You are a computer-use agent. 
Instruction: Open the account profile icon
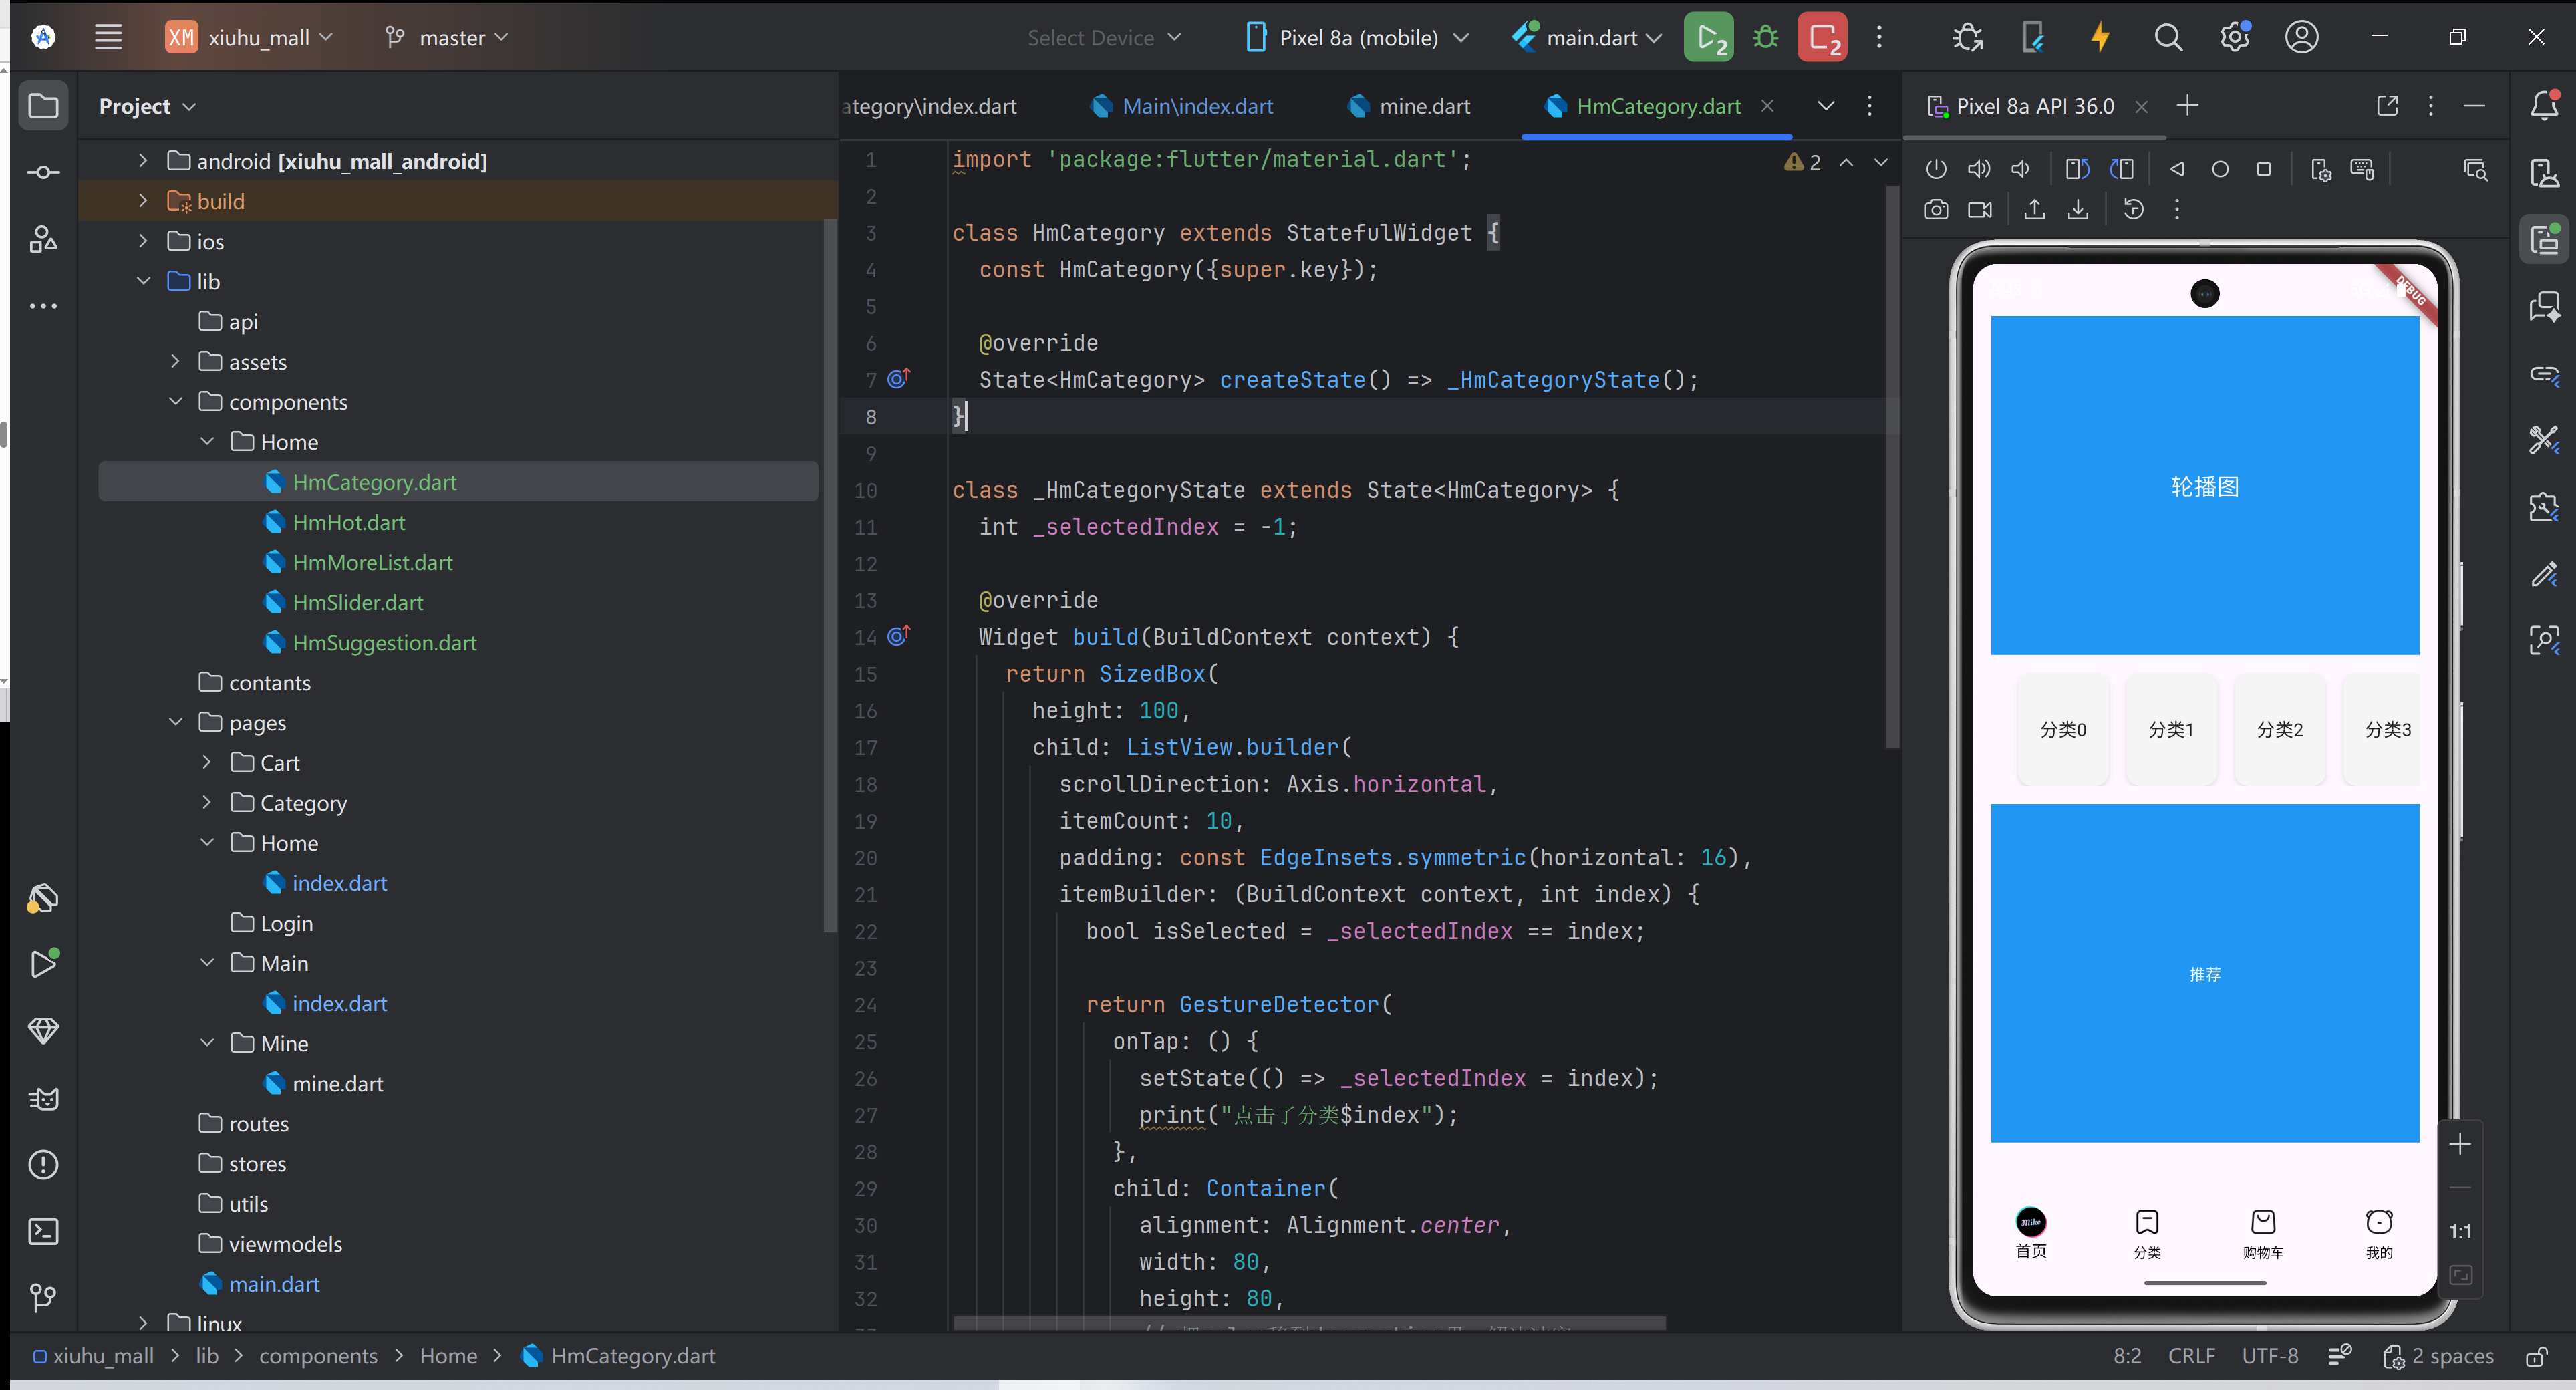tap(2301, 38)
